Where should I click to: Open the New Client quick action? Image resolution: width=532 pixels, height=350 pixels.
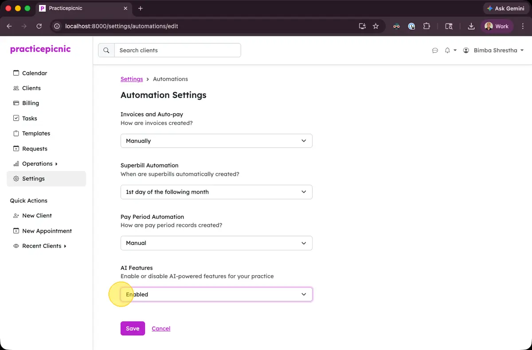coord(37,215)
